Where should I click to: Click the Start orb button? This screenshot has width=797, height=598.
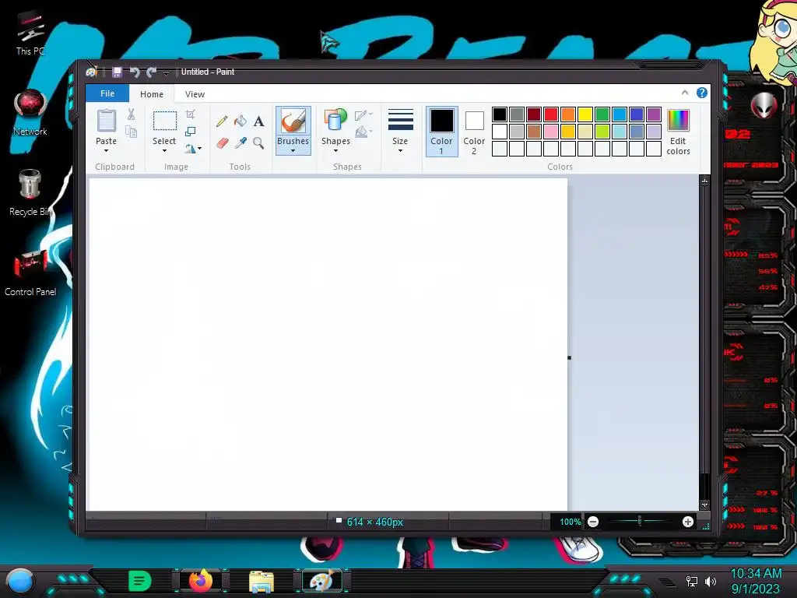20,581
